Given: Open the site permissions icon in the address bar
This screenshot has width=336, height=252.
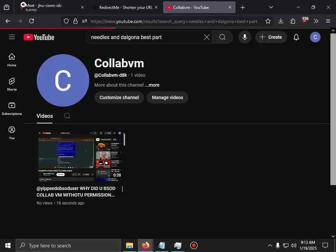Looking at the screenshot, I should 85,21.
